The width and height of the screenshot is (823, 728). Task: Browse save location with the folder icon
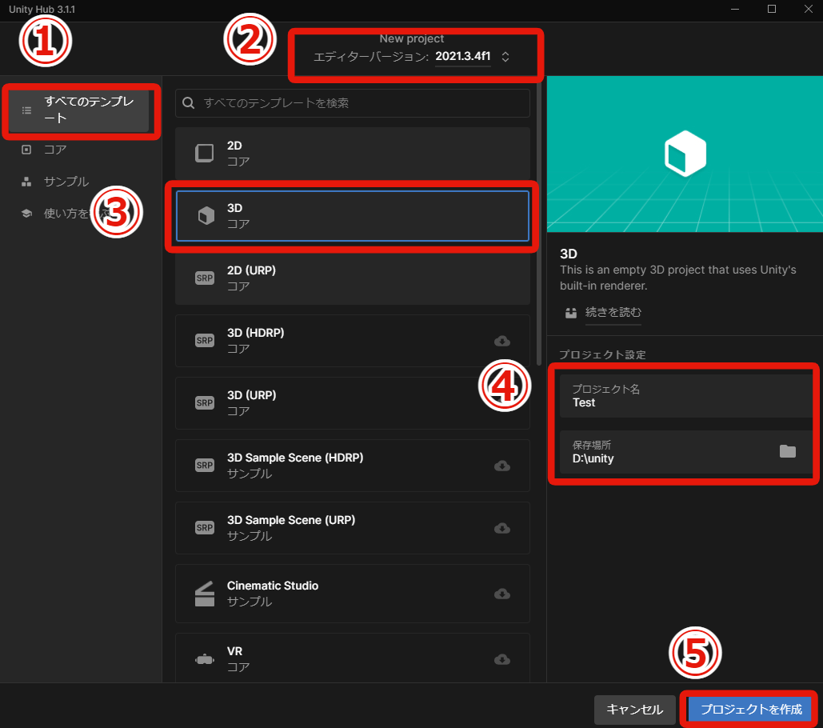click(x=787, y=451)
